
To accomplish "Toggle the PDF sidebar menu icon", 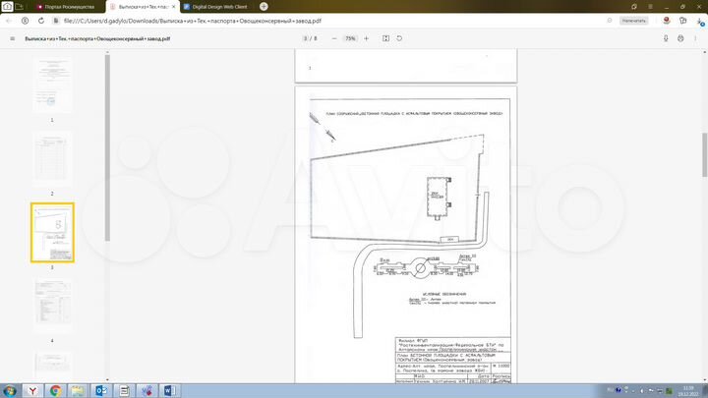I will pyautogui.click(x=12, y=38).
